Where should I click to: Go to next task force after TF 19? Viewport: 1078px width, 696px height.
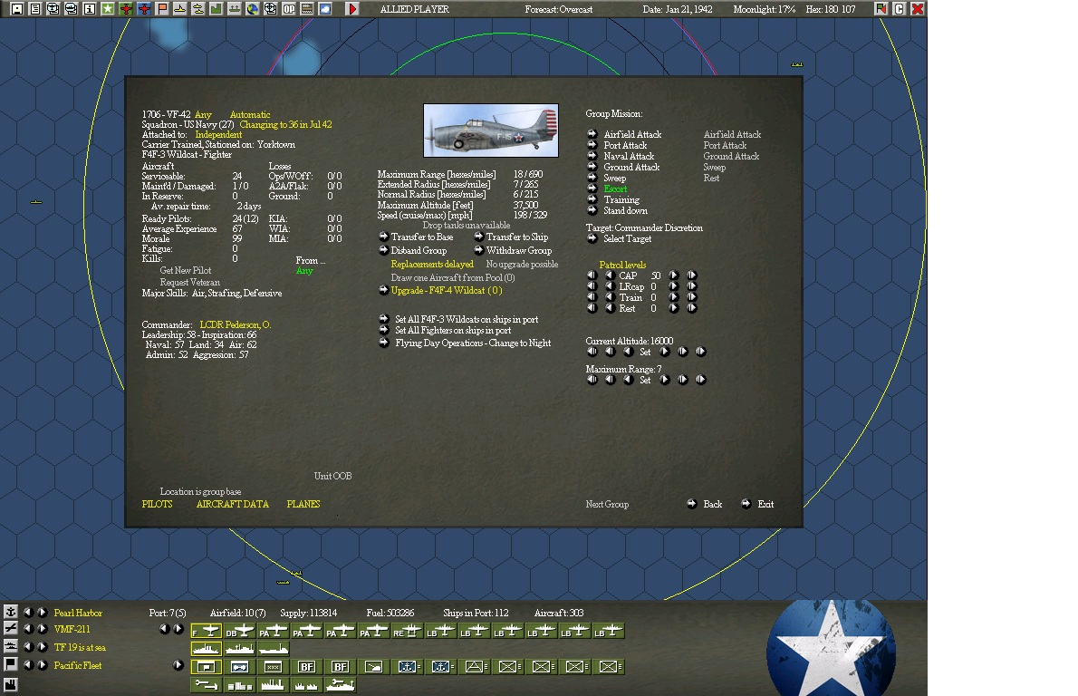pos(42,646)
